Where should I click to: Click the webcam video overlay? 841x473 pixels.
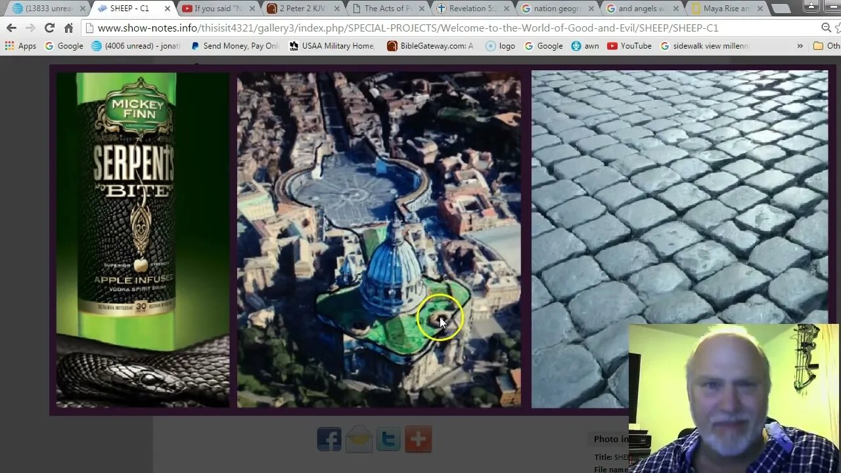point(734,398)
